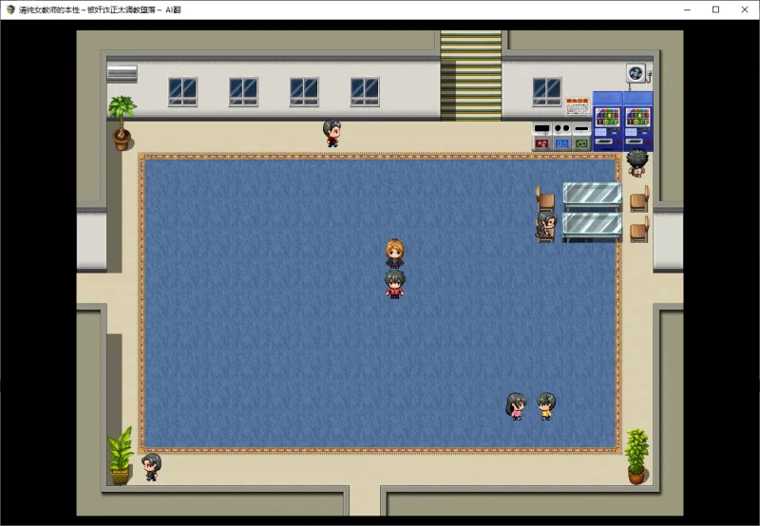The height and width of the screenshot is (526, 760).
Task: Talk to the NPC beside bottom-left plant
Action: tap(151, 466)
